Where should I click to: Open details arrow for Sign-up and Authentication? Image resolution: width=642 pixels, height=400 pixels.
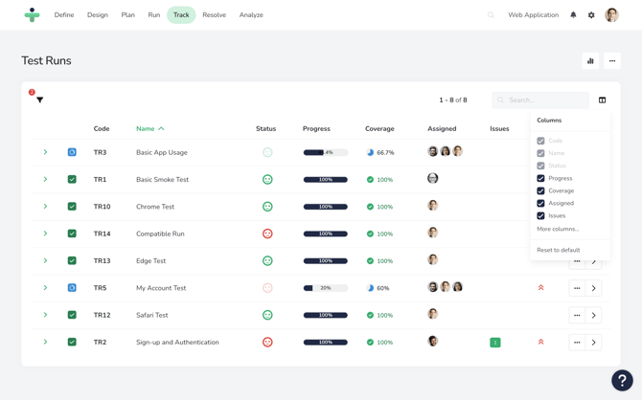coord(593,343)
